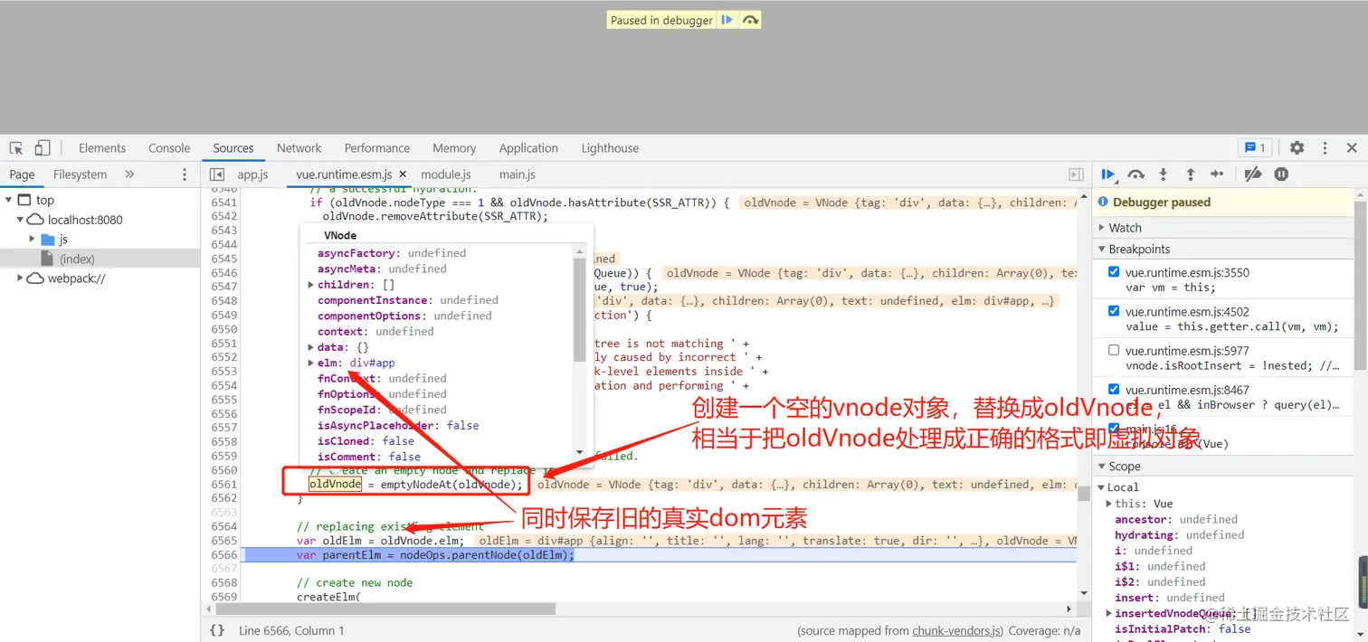Screen dimensions: 1368x642
Task: Switch to the Console tab
Action: 169,148
